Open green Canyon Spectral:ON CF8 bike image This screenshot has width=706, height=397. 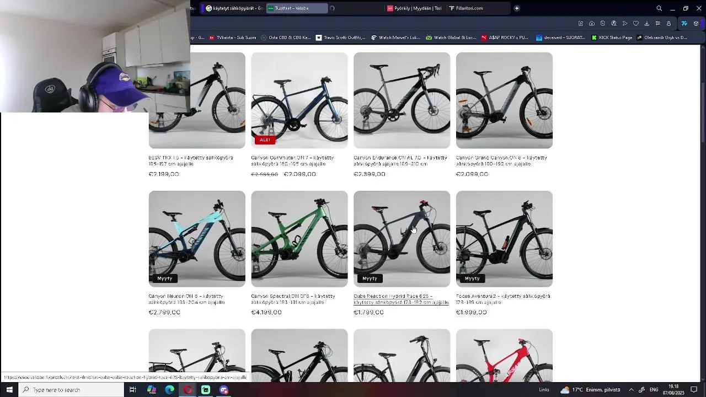pyautogui.click(x=299, y=239)
